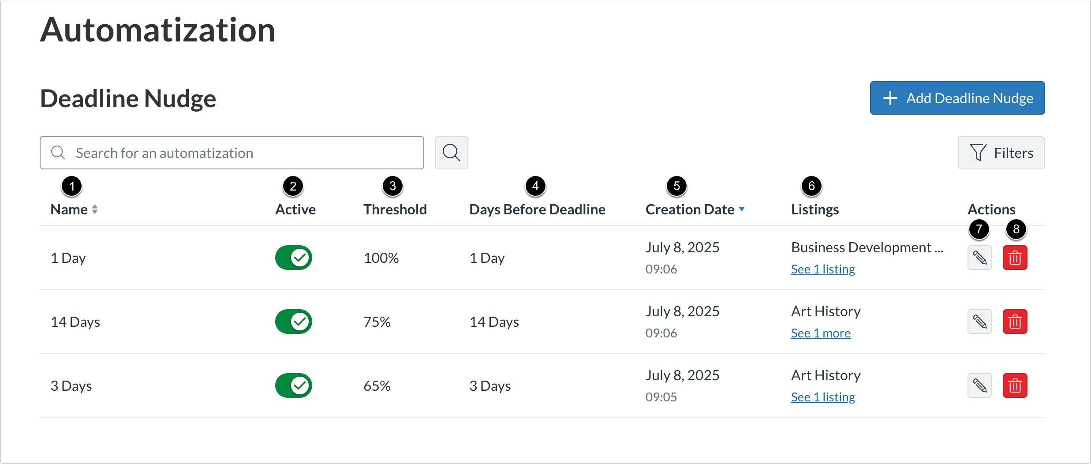
Task: Edit the 1 Day nudge with pencil icon
Action: click(979, 258)
